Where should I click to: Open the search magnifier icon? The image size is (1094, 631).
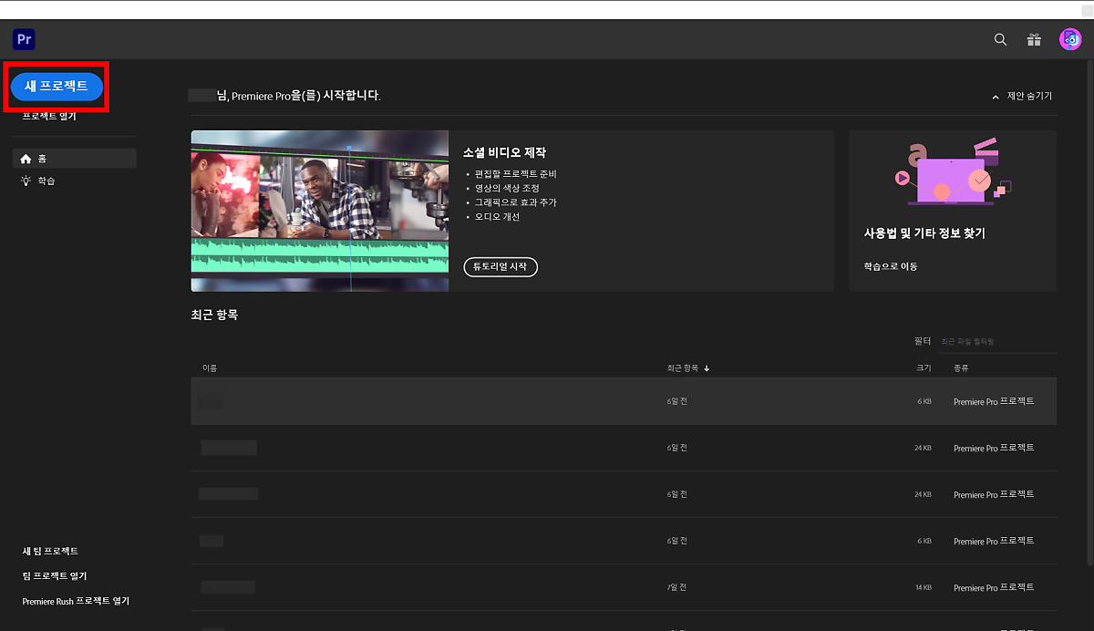(1000, 39)
